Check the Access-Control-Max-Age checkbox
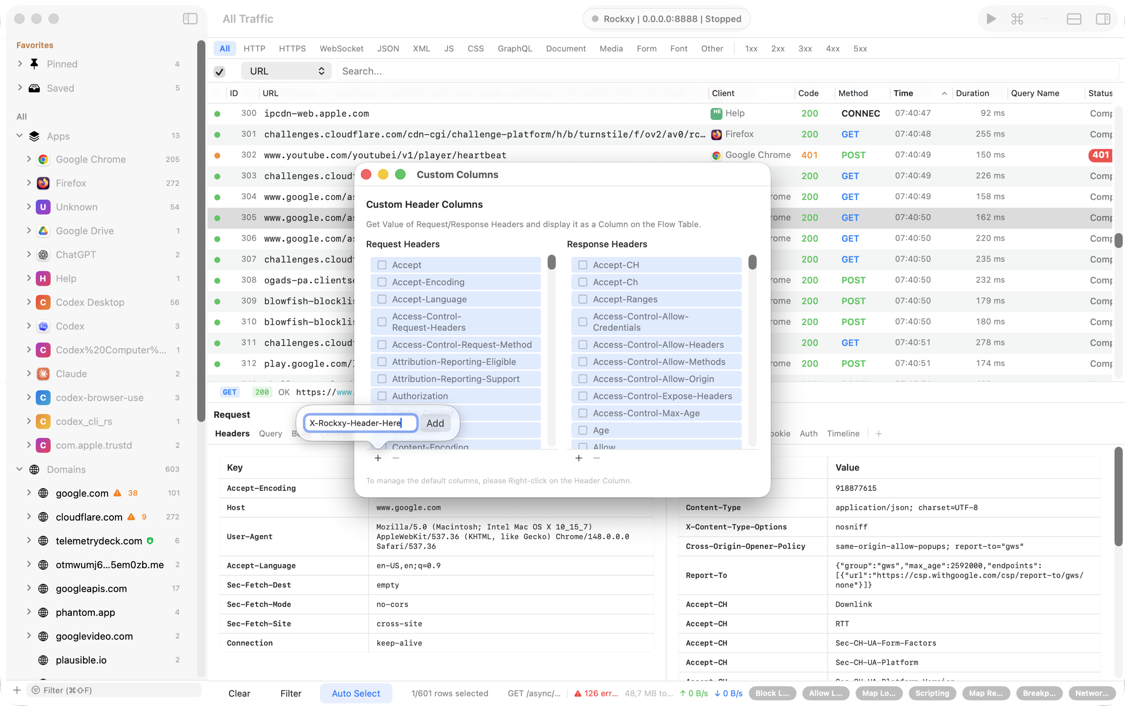The image size is (1125, 706). pyautogui.click(x=583, y=413)
